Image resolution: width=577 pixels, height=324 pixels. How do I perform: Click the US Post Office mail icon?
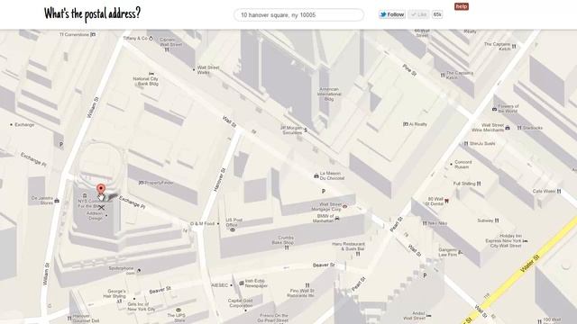coord(233,230)
